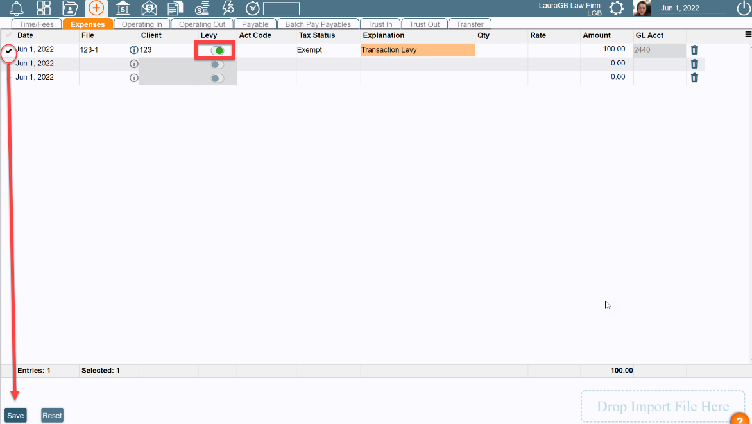Screen dimensions: 752x424
Task: Open the bank transactions icon
Action: point(123,8)
